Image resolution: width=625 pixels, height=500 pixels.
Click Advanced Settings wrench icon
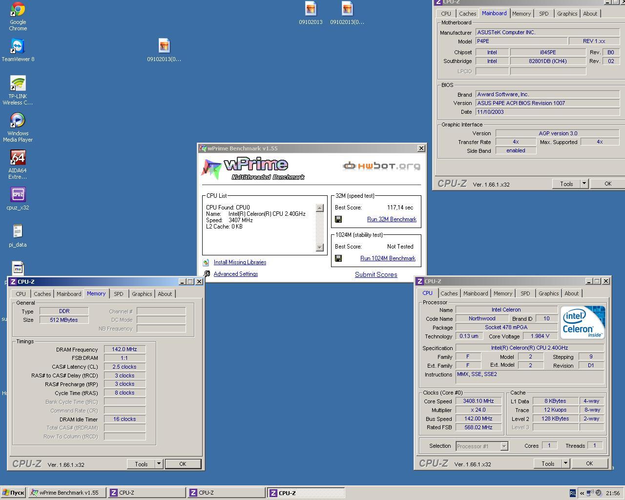point(207,274)
